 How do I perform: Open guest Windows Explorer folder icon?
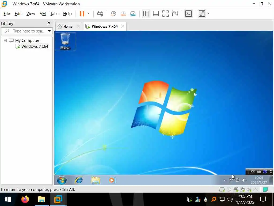point(96,180)
